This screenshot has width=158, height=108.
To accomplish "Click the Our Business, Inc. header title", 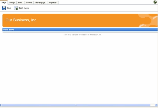I will point(21,20).
